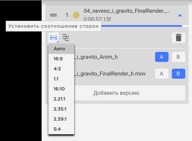
Task: Pick 2.39:1 aspect ratio
Action: click(61, 119)
